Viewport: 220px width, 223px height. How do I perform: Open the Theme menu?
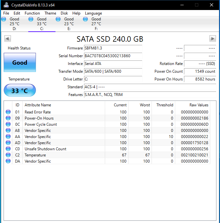click(50, 13)
